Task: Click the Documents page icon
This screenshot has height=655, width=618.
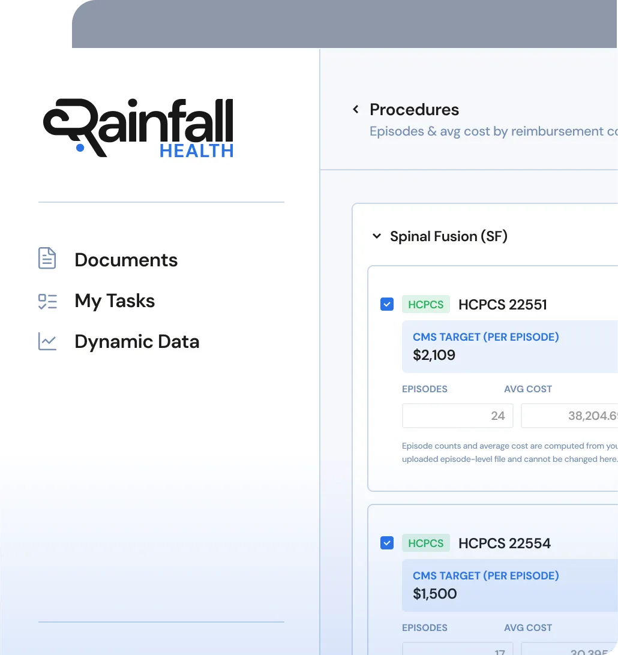Action: point(47,258)
